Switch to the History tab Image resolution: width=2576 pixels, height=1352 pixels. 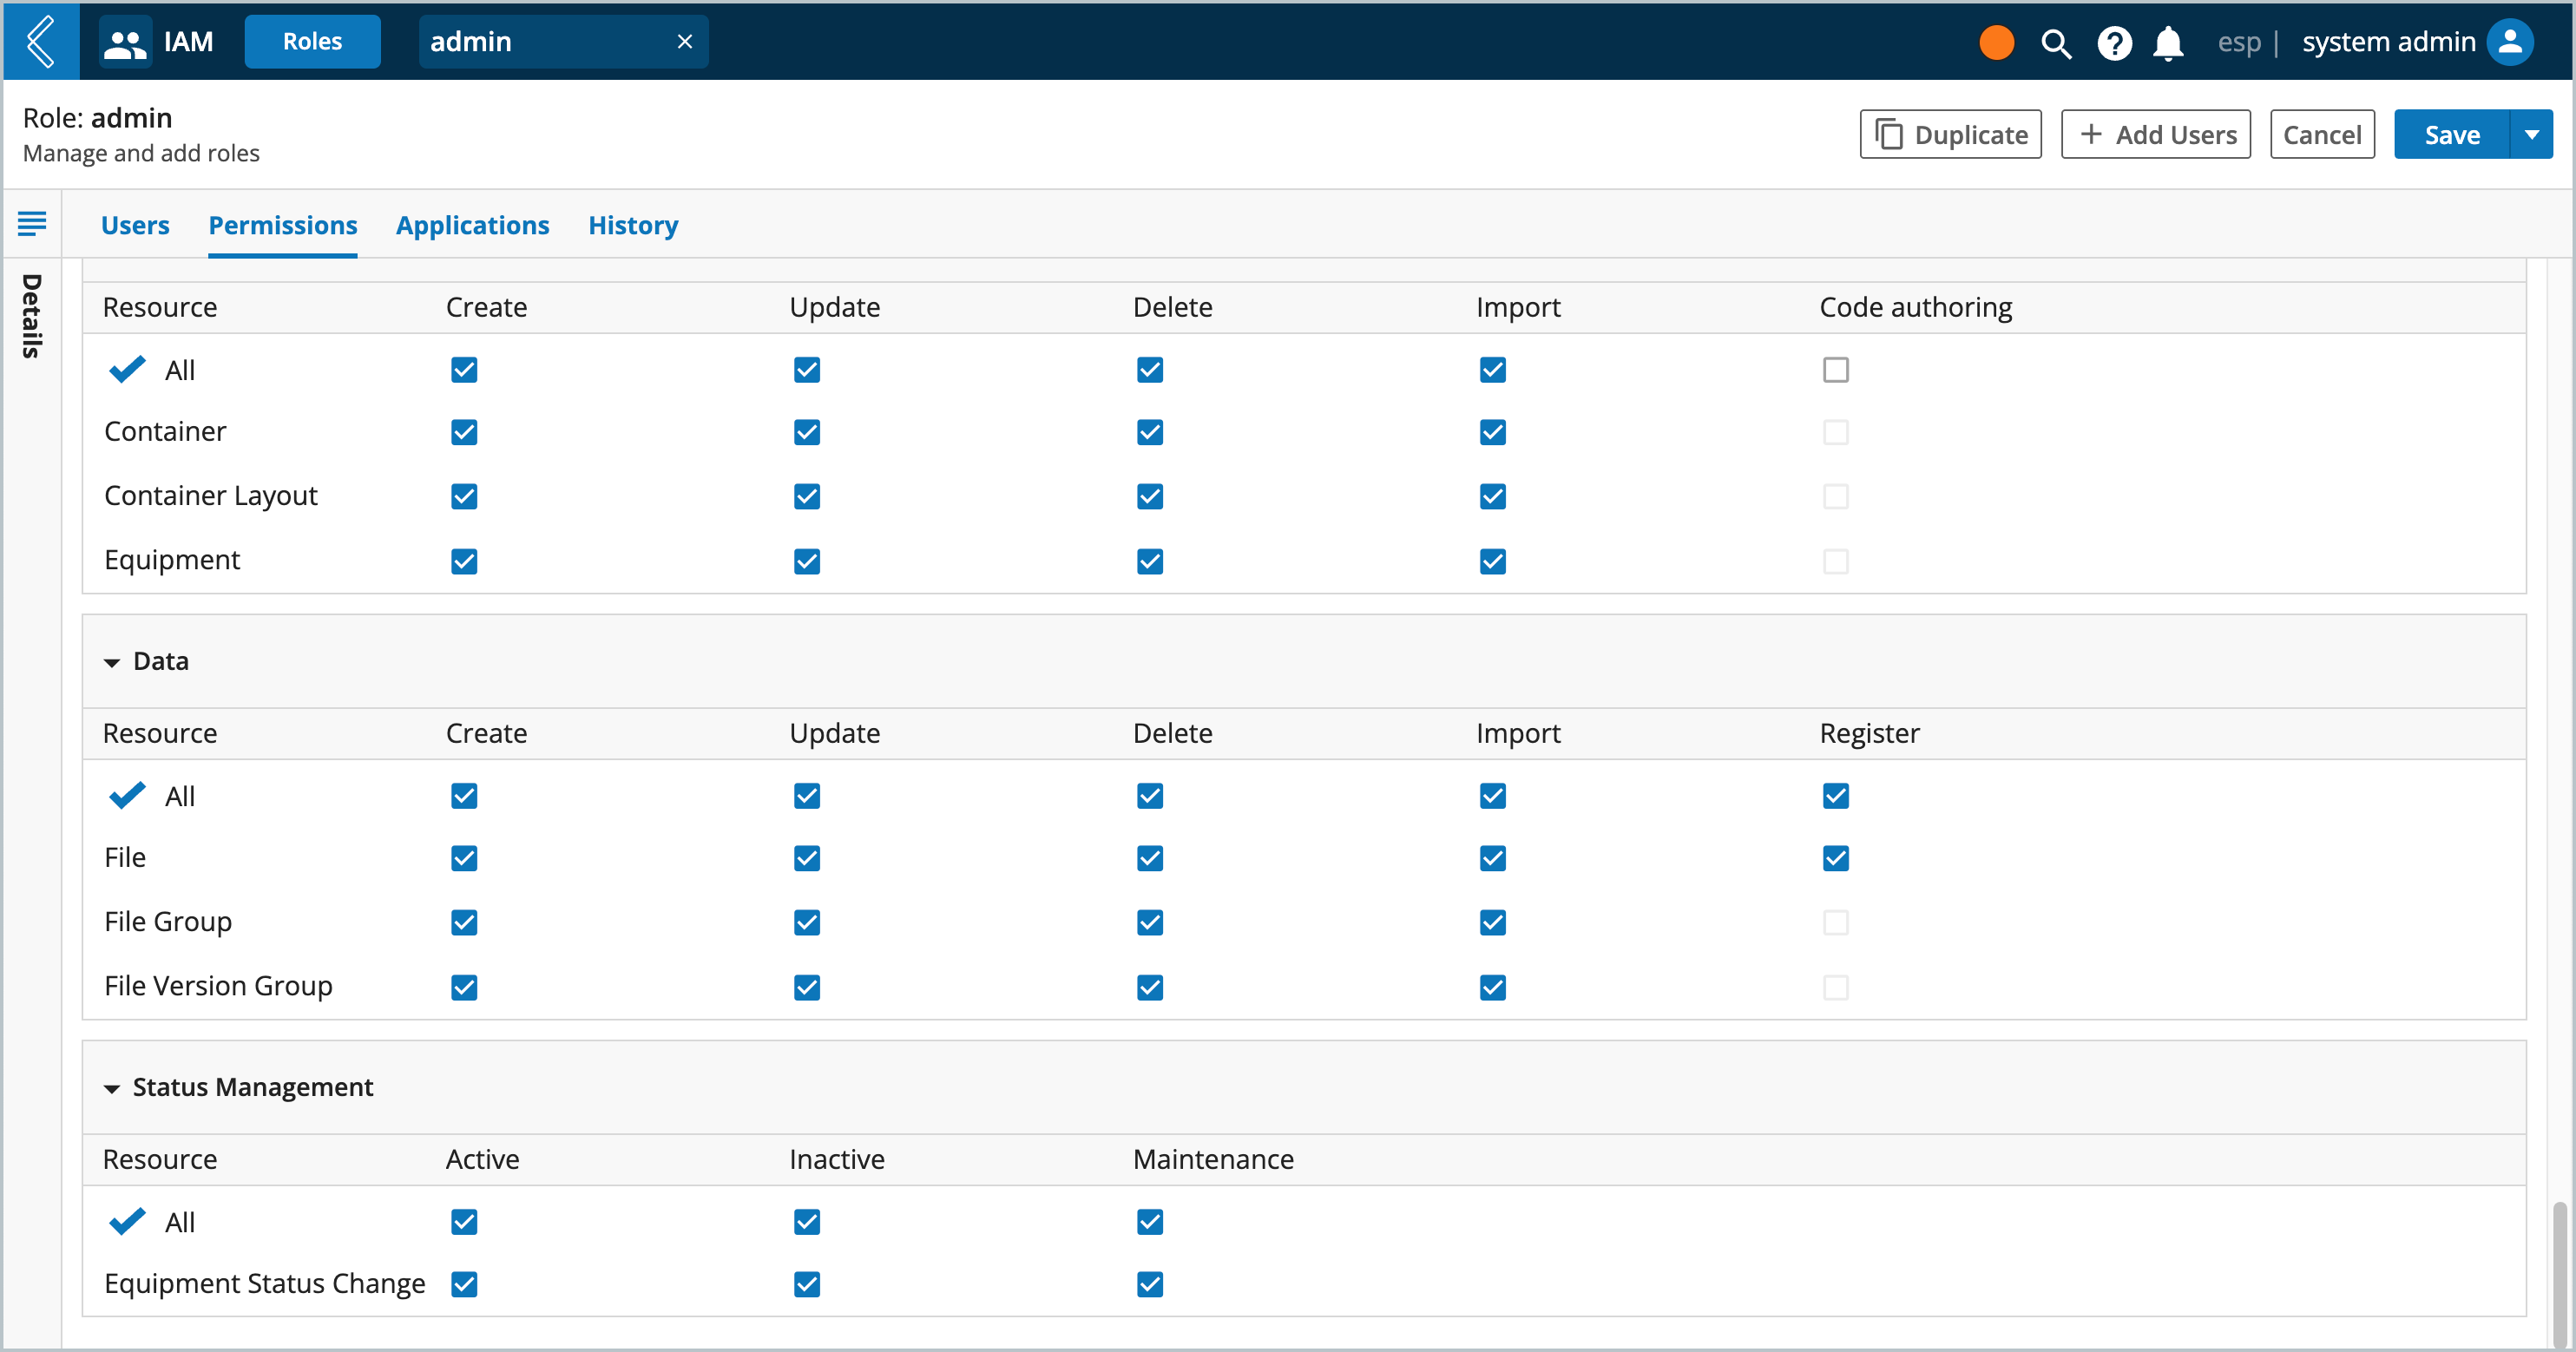[x=633, y=225]
